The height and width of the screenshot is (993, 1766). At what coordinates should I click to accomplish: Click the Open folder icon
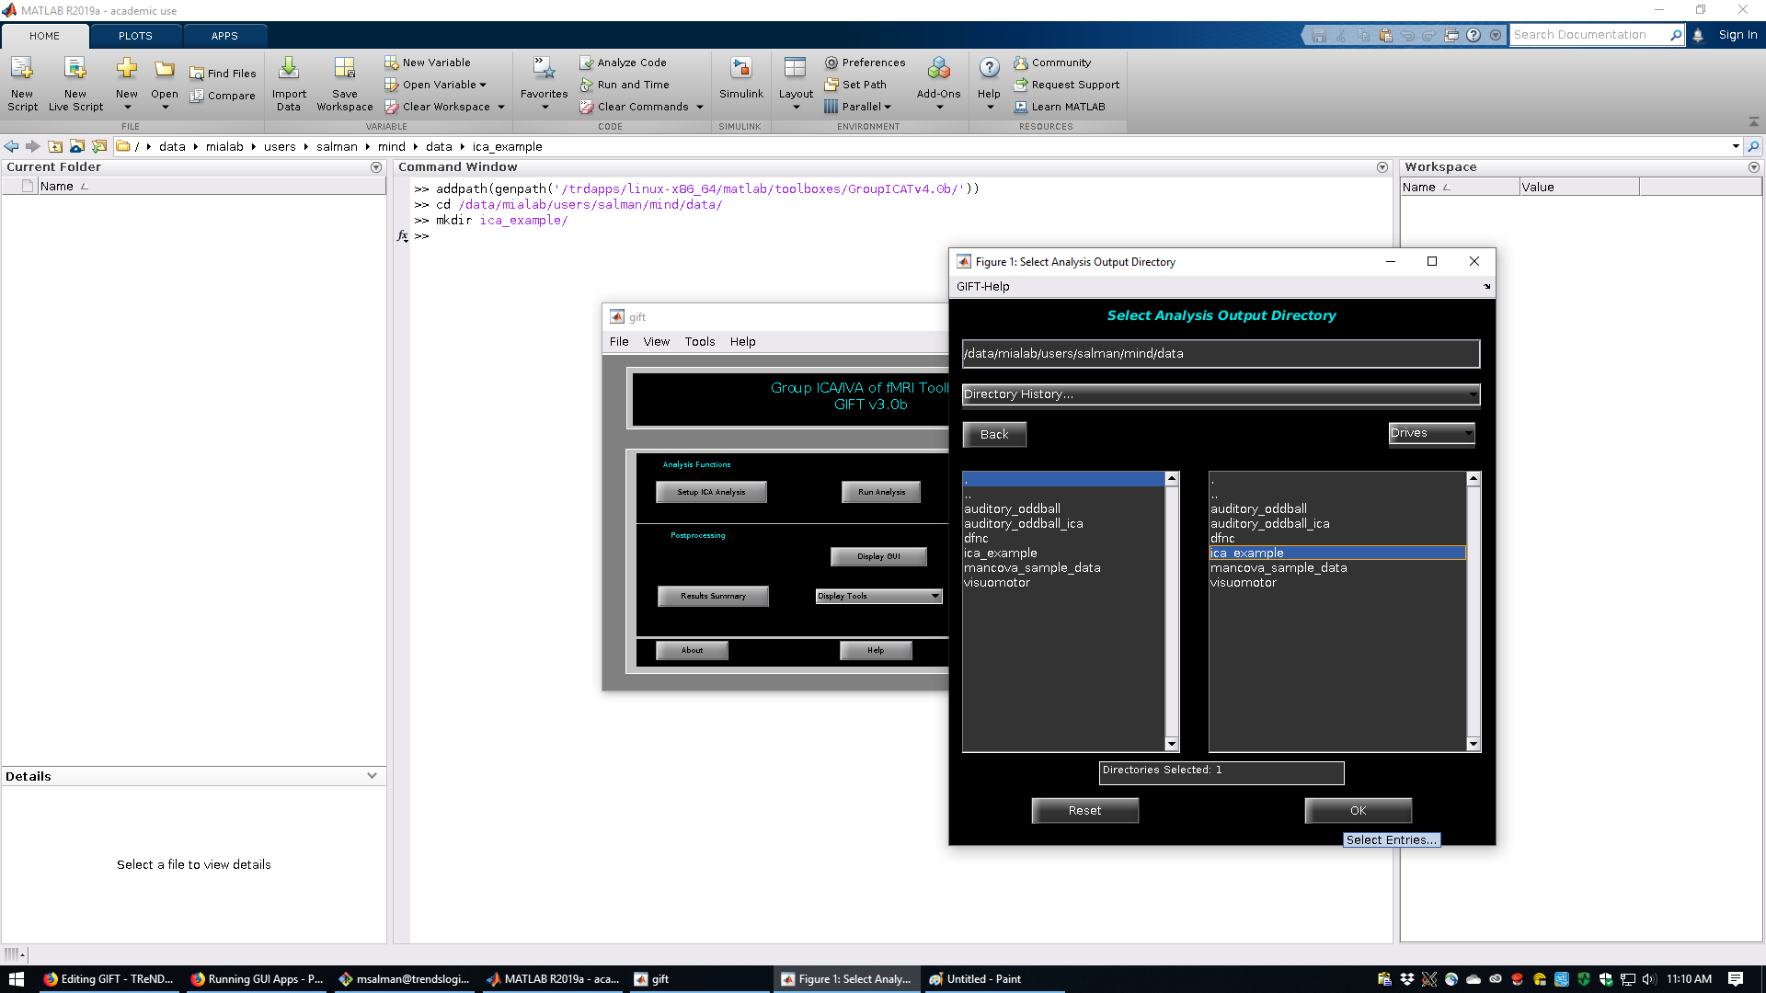165,69
